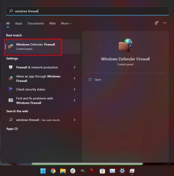Open Slack from taskbar
174x176 pixels.
point(73,171)
